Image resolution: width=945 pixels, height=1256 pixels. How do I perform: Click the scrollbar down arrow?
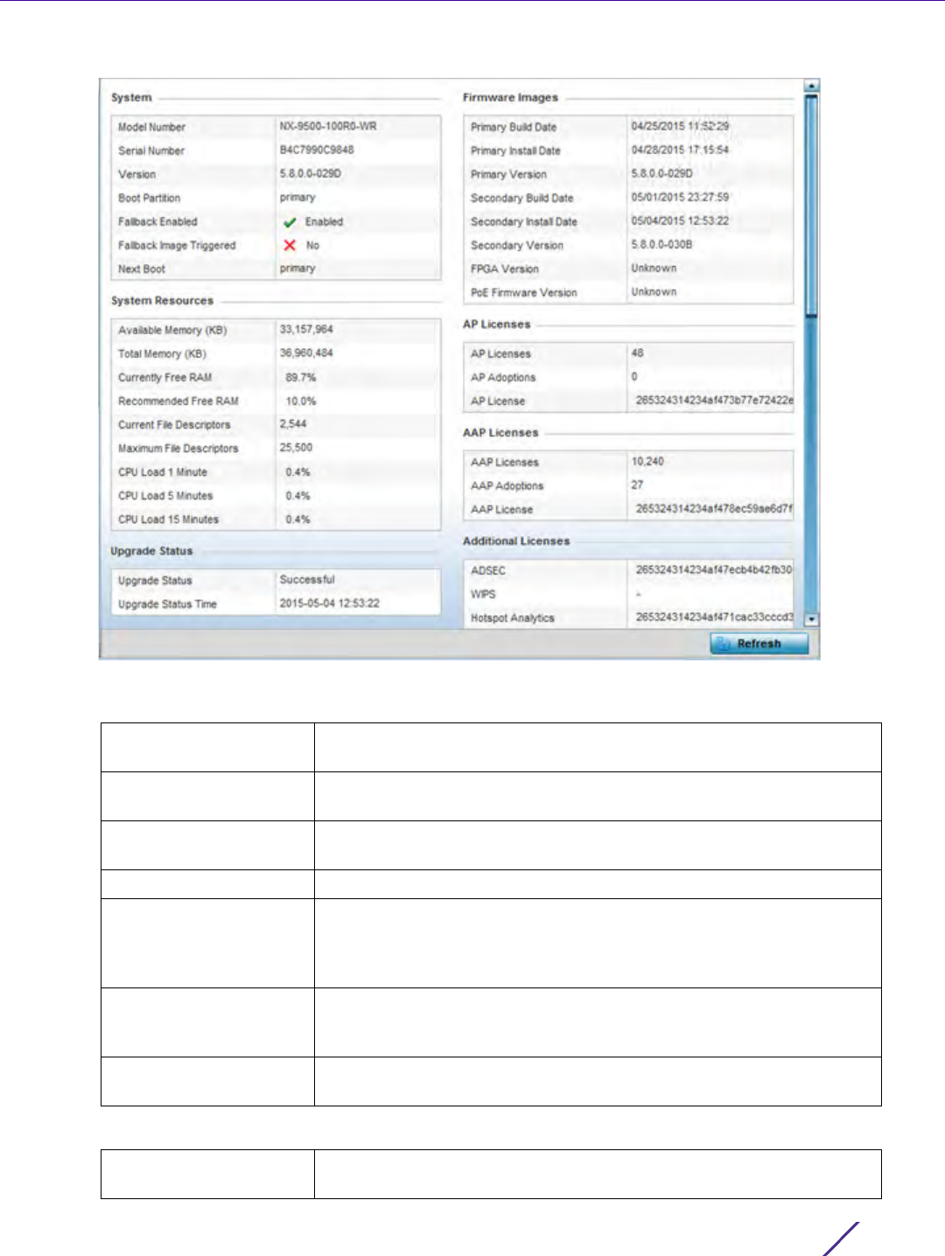coord(811,619)
